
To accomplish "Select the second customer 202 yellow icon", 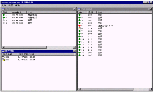I will click(4, 60).
